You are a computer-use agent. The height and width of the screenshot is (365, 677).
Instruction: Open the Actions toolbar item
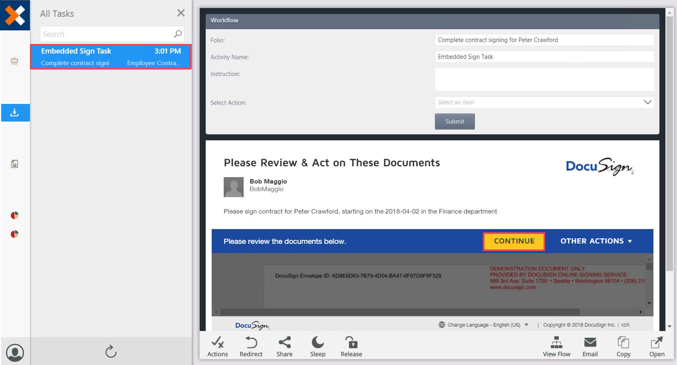[218, 347]
